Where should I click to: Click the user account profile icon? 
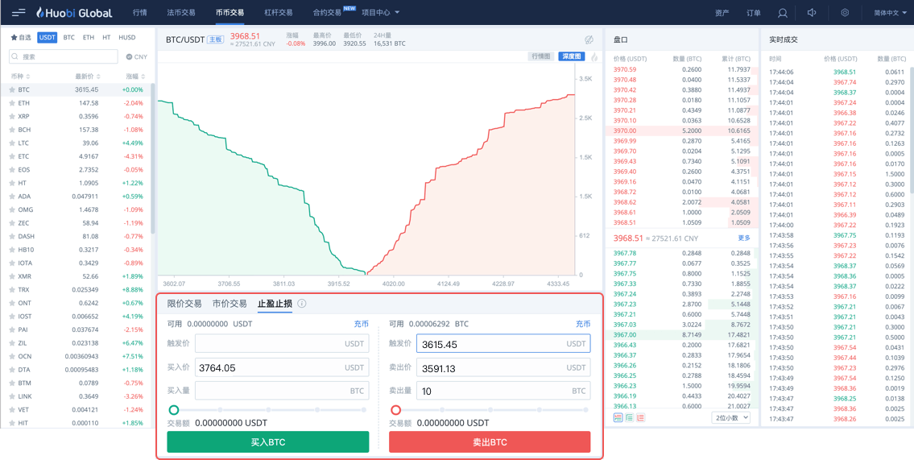[782, 13]
